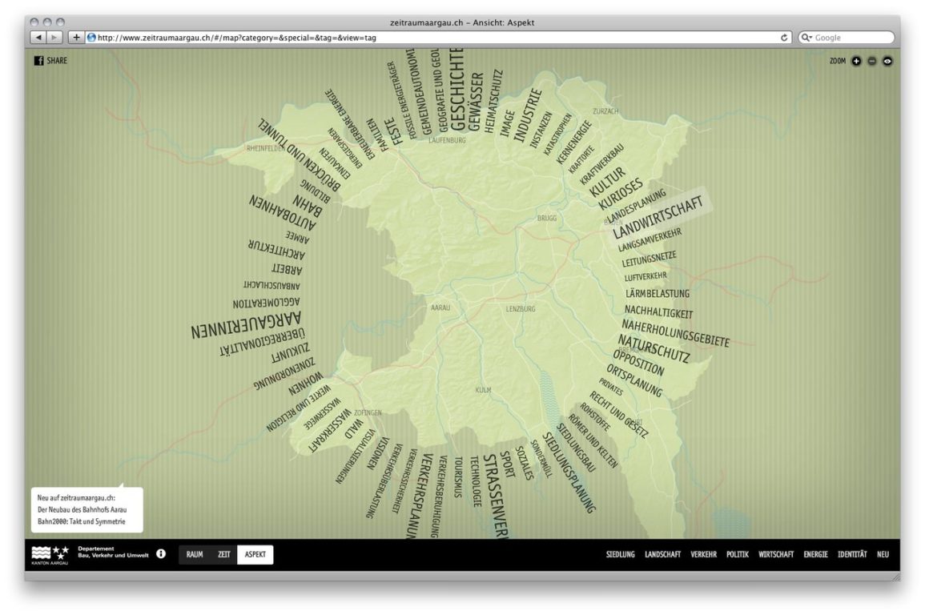Switch to the ZEIT view tab
This screenshot has height=615, width=925.
tap(224, 554)
